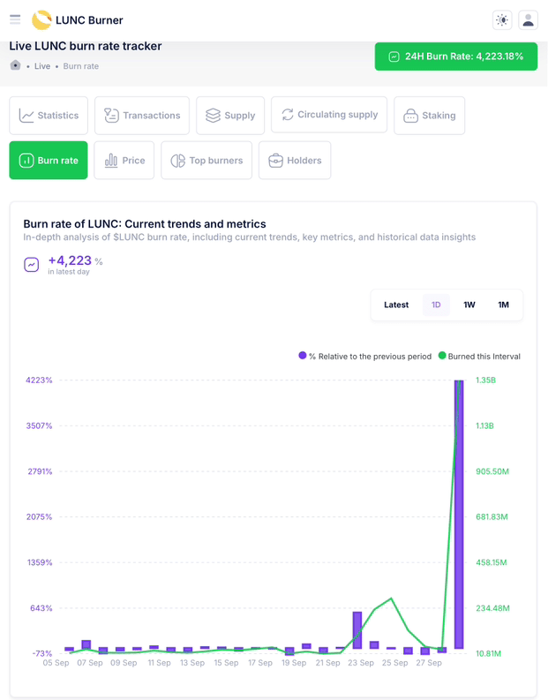This screenshot has height=700, width=548.
Task: Click the +4,223 % value text
Action: click(75, 260)
